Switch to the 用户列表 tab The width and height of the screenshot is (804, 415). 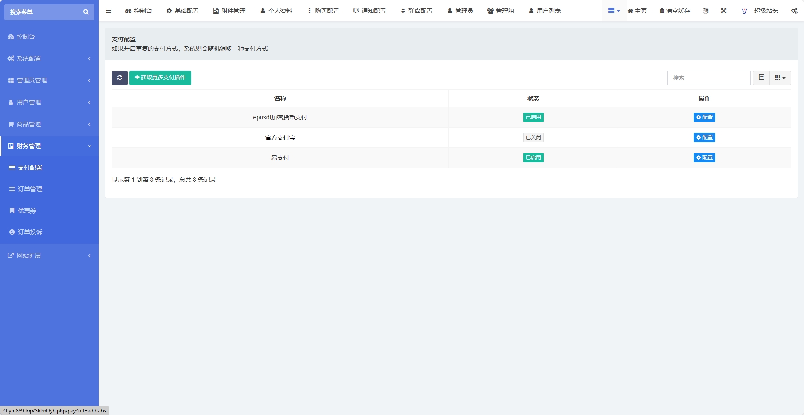(545, 11)
